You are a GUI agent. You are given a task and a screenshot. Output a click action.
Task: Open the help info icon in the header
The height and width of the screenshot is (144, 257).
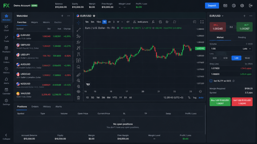coord(234,5)
